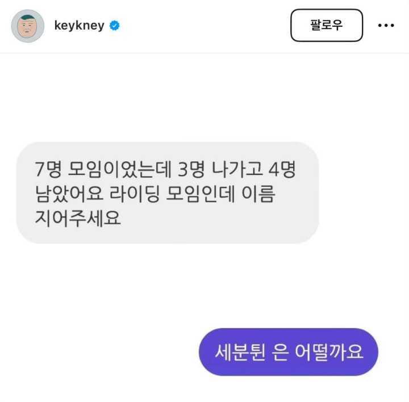This screenshot has width=409, height=402.
Task: Click the word '은' in the purple reply
Action: [280, 353]
